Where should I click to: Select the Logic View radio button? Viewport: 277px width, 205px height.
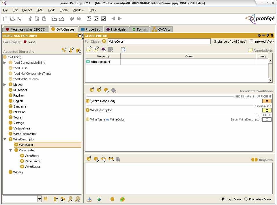click(x=222, y=199)
